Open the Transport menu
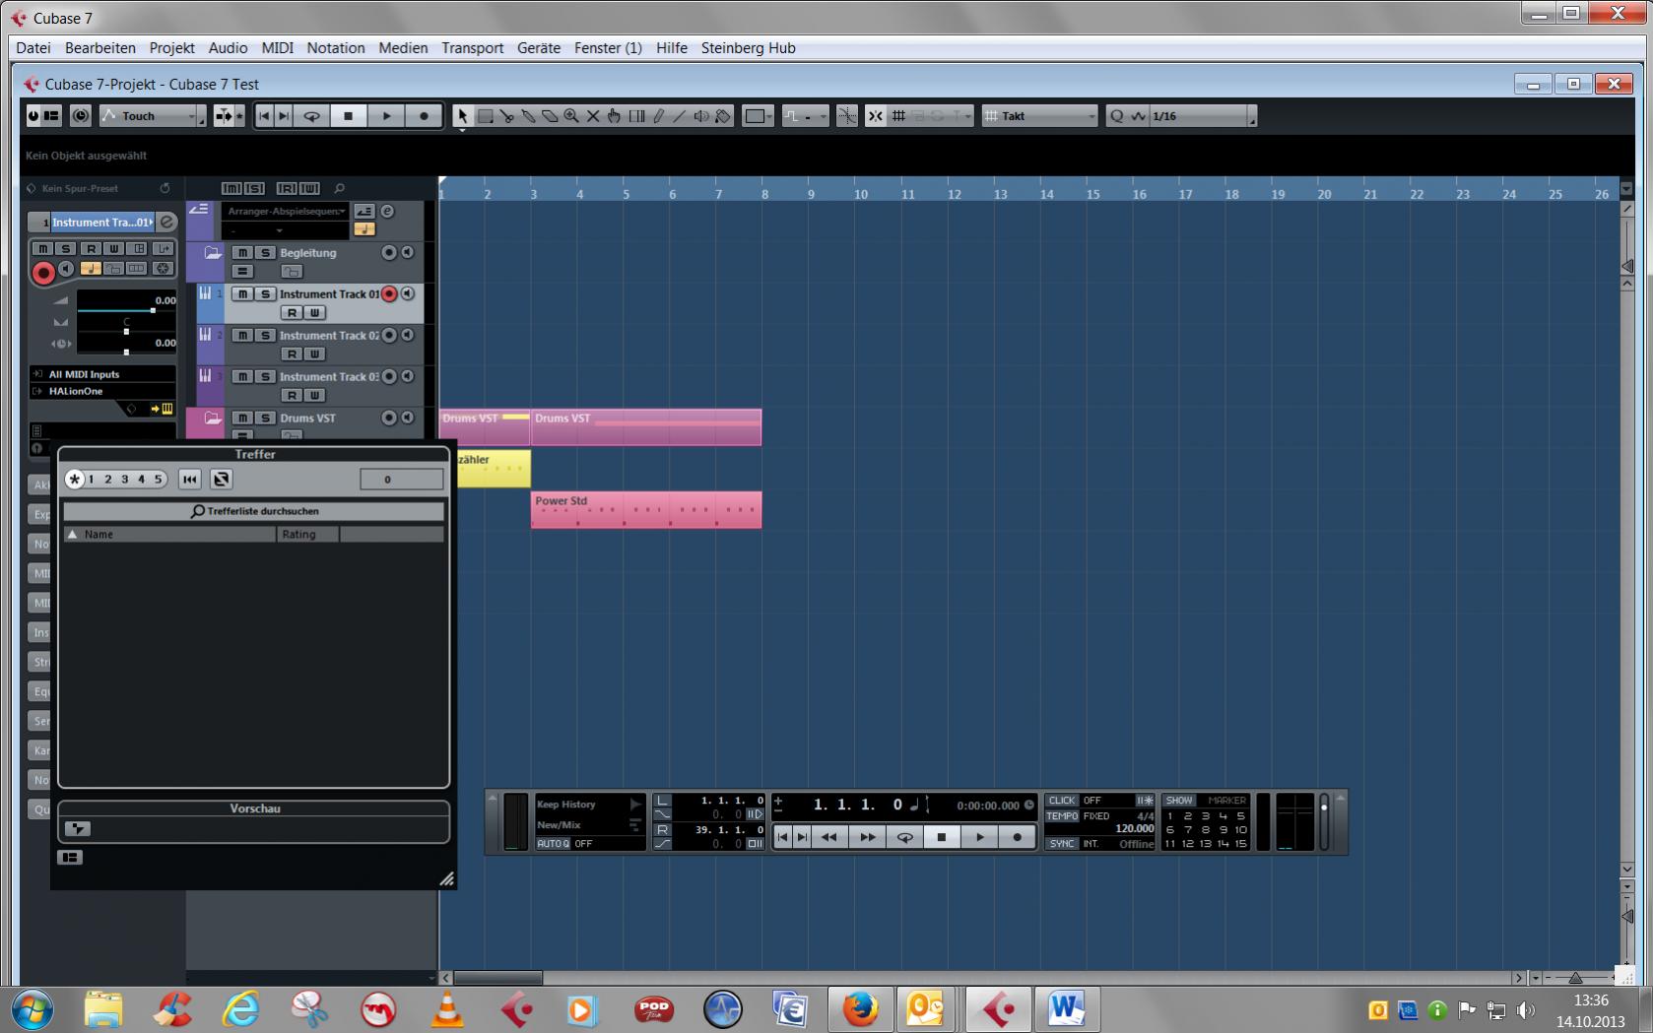Image resolution: width=1653 pixels, height=1033 pixels. click(x=473, y=47)
